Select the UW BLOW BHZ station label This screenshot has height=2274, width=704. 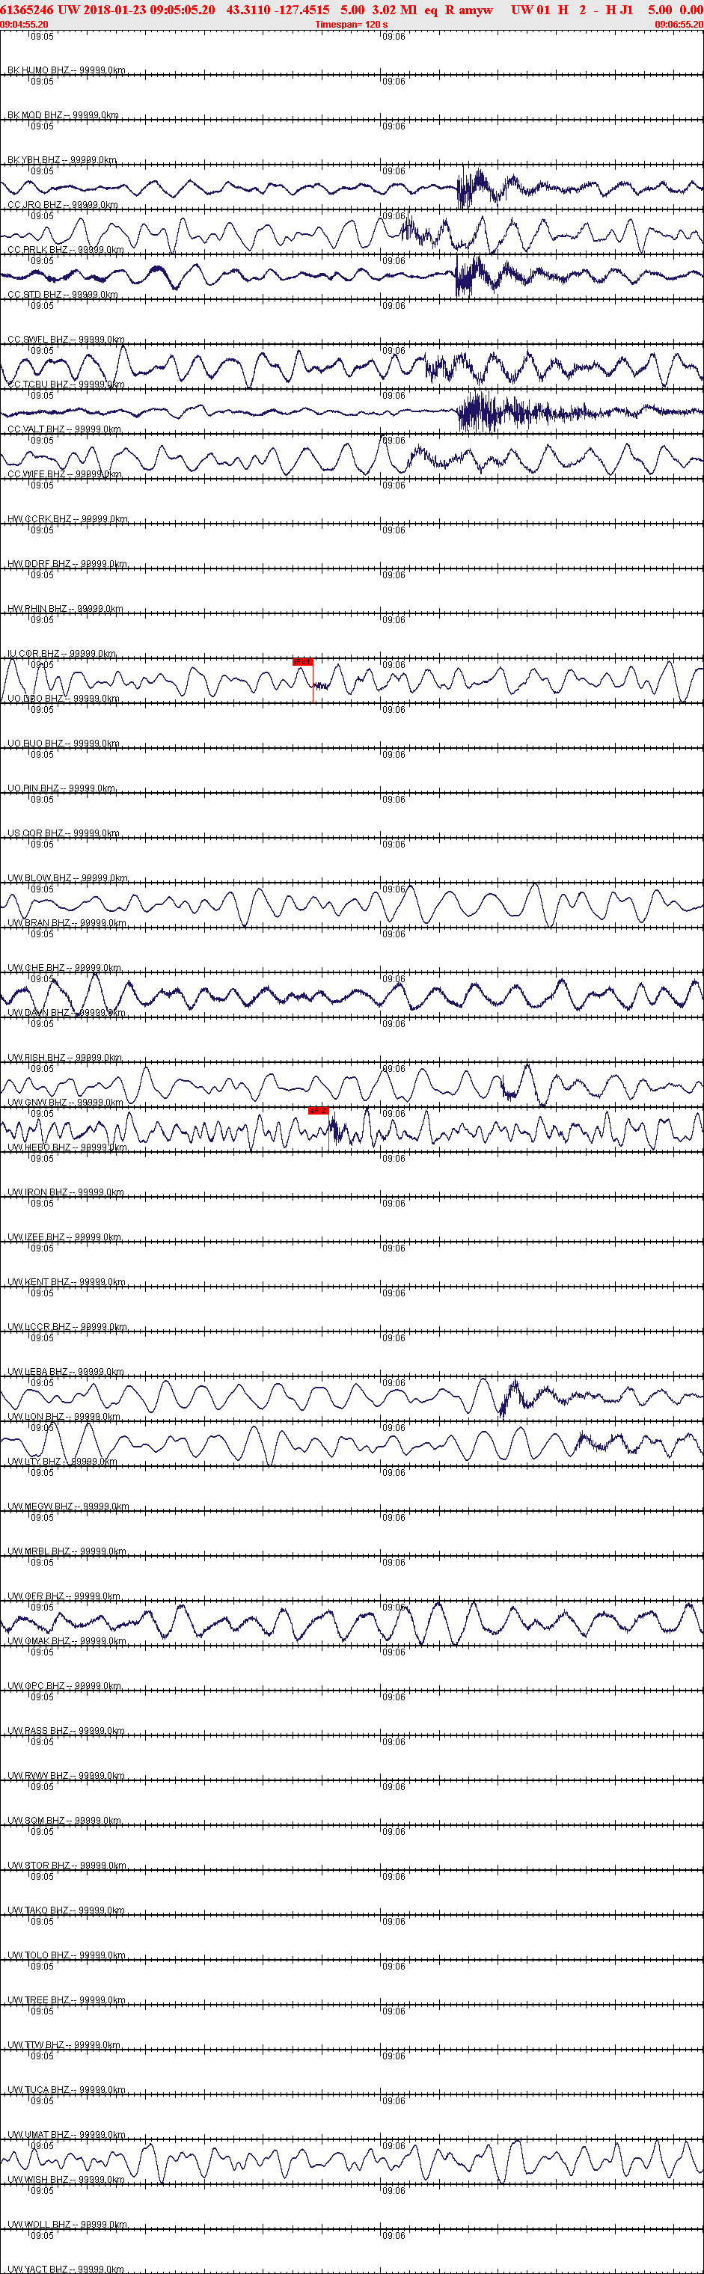(x=67, y=878)
